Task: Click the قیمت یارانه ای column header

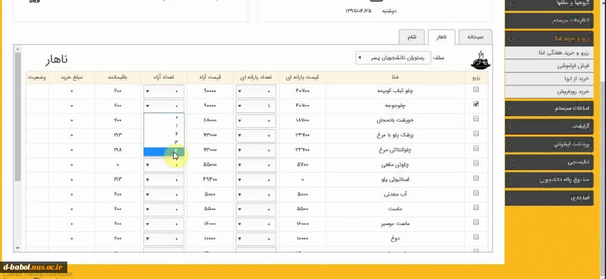Action: 302,77
